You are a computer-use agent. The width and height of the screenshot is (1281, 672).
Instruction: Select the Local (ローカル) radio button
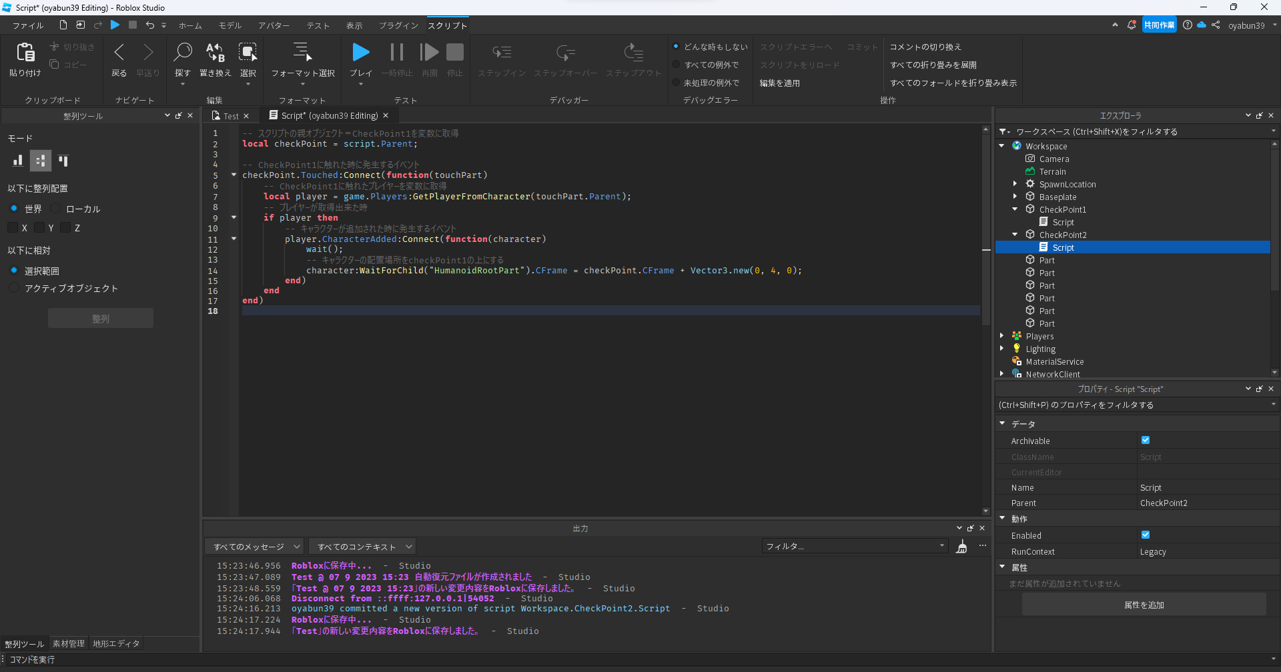point(55,208)
